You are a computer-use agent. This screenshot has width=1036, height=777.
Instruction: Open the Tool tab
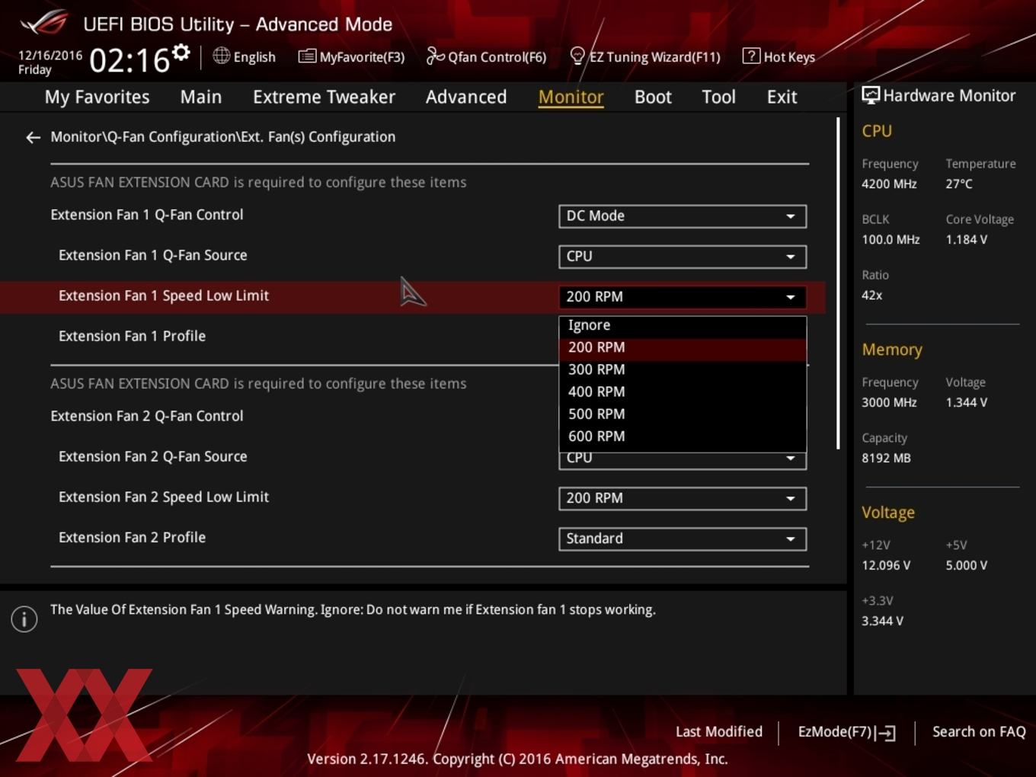[718, 97]
